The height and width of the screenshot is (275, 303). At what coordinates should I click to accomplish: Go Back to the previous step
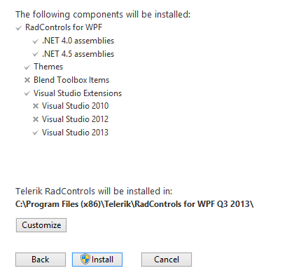coord(41,260)
